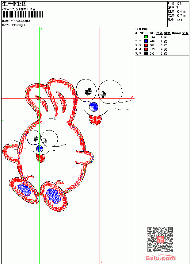Select the black color swatch in row 5
The image size is (190, 264).
(146, 53)
